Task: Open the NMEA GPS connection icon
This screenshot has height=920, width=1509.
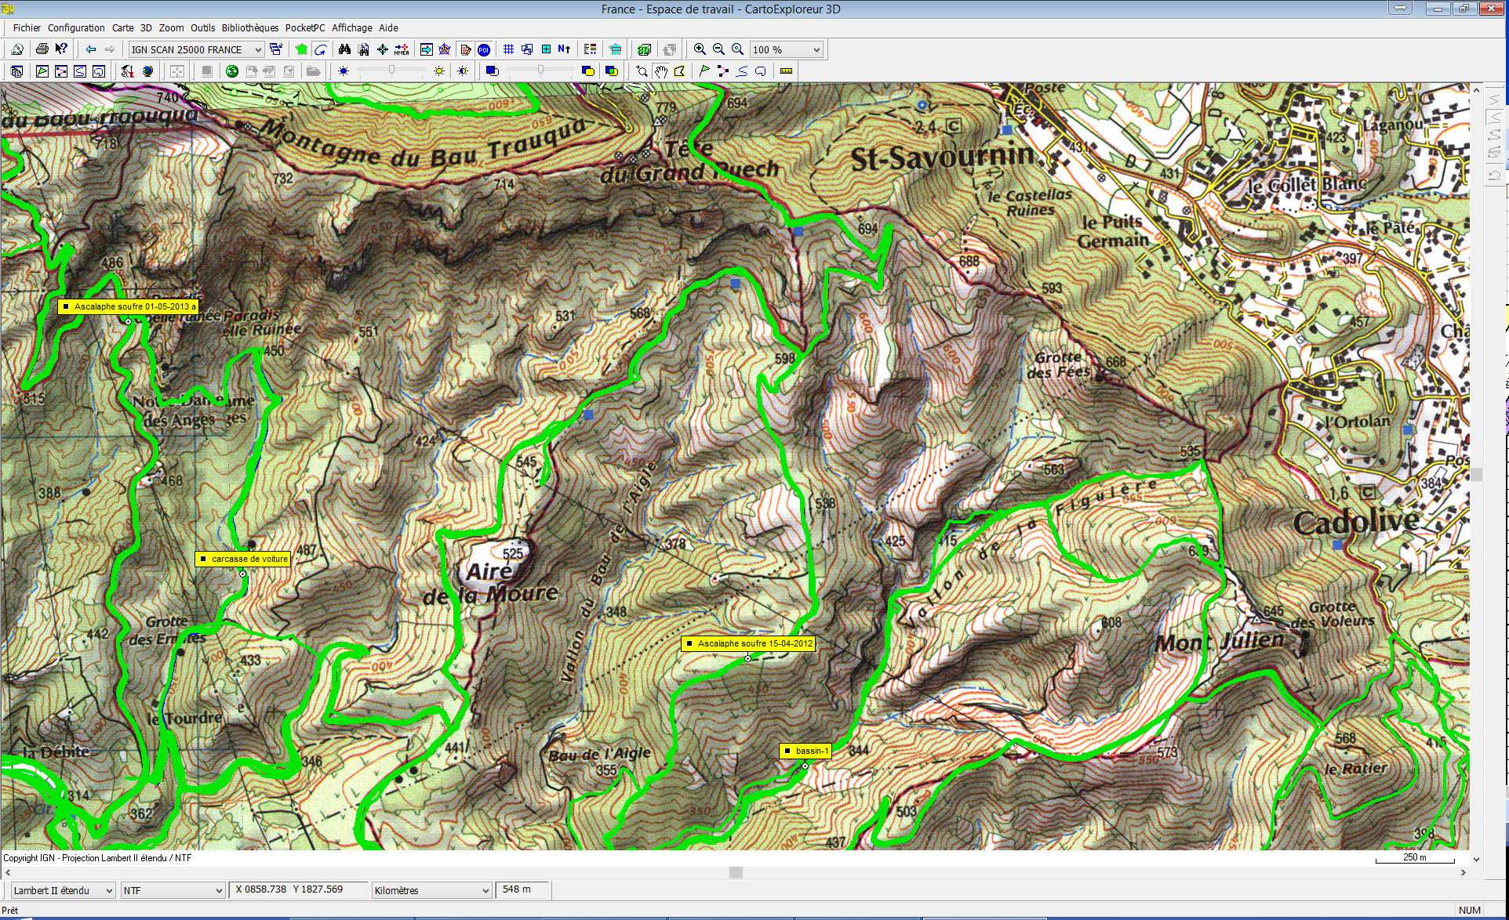Action: [402, 49]
